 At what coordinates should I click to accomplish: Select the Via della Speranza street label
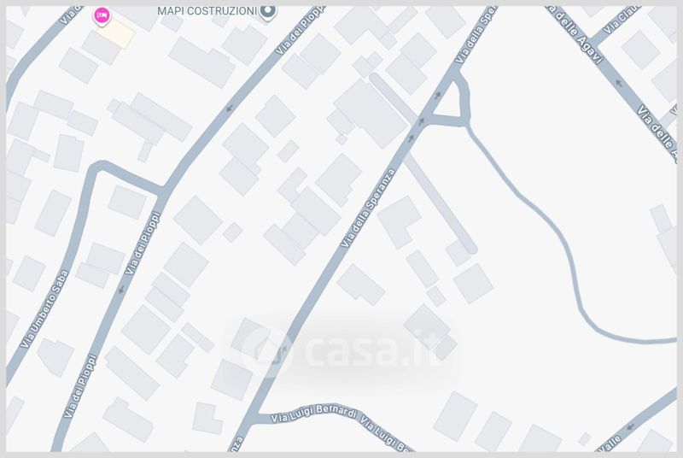(x=368, y=208)
